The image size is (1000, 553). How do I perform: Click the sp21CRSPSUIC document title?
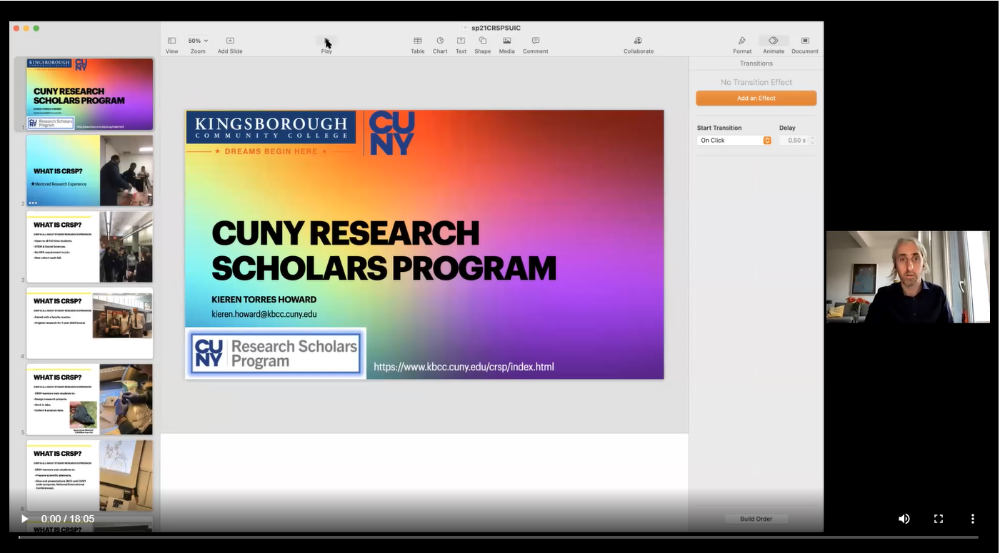pyautogui.click(x=496, y=28)
